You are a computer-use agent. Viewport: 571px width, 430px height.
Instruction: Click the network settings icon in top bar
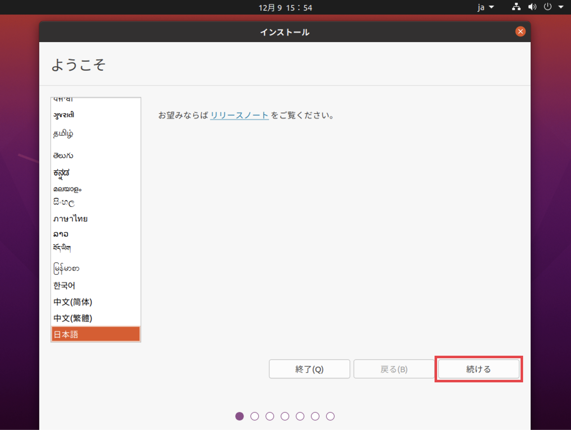[x=516, y=7]
